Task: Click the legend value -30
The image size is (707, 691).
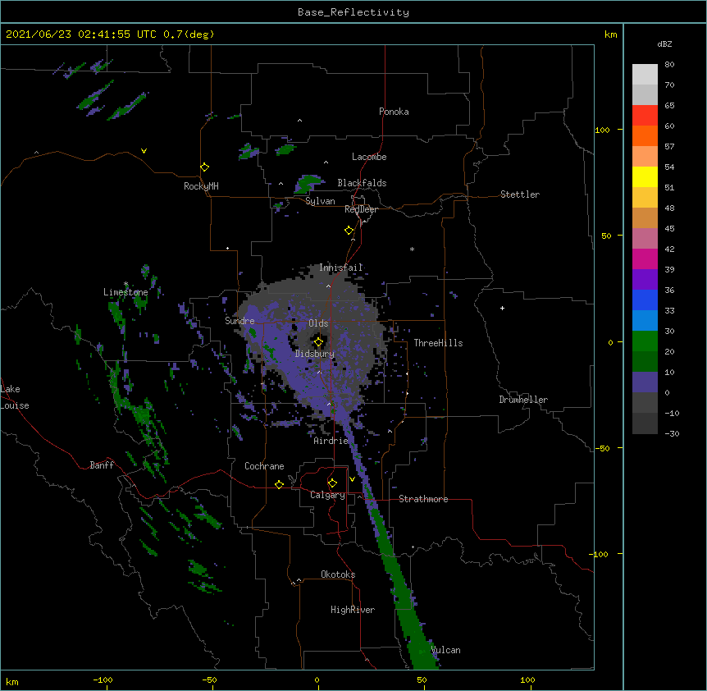Action: 672,433
